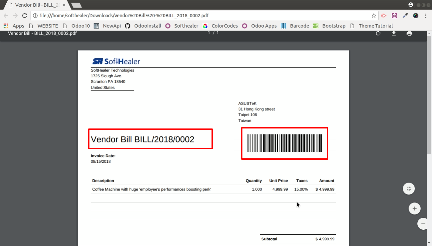The image size is (432, 246).
Task: Click the pink camera extension icon
Action: [394, 16]
